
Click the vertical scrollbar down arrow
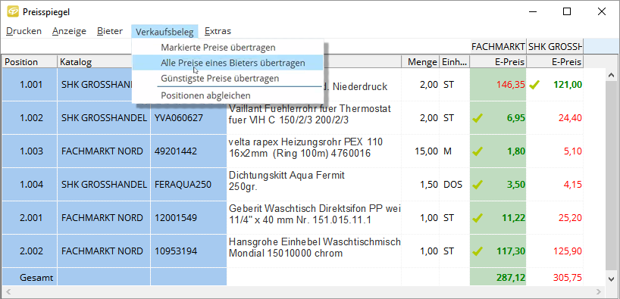610,279
